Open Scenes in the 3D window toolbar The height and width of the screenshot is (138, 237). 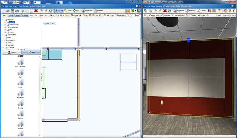coord(202,11)
